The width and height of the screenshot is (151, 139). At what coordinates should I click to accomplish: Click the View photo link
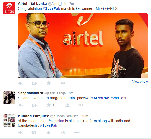(x=140, y=82)
